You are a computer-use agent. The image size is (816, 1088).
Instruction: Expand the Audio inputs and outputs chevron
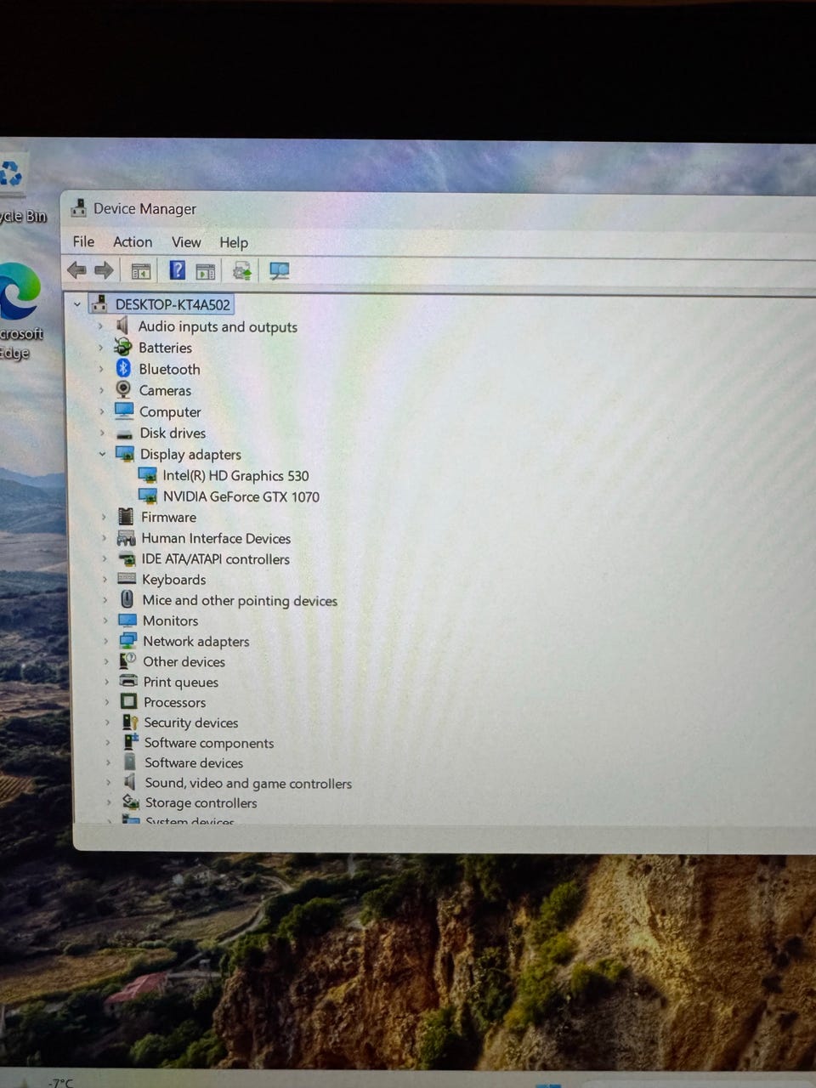point(100,326)
